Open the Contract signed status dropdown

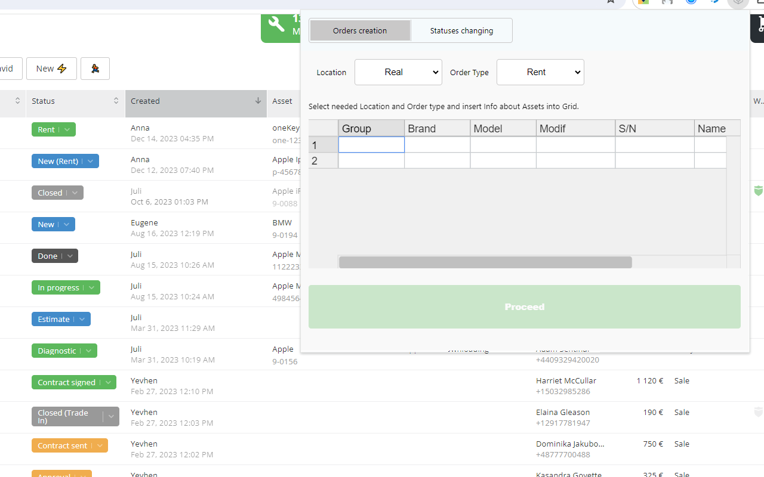[108, 382]
